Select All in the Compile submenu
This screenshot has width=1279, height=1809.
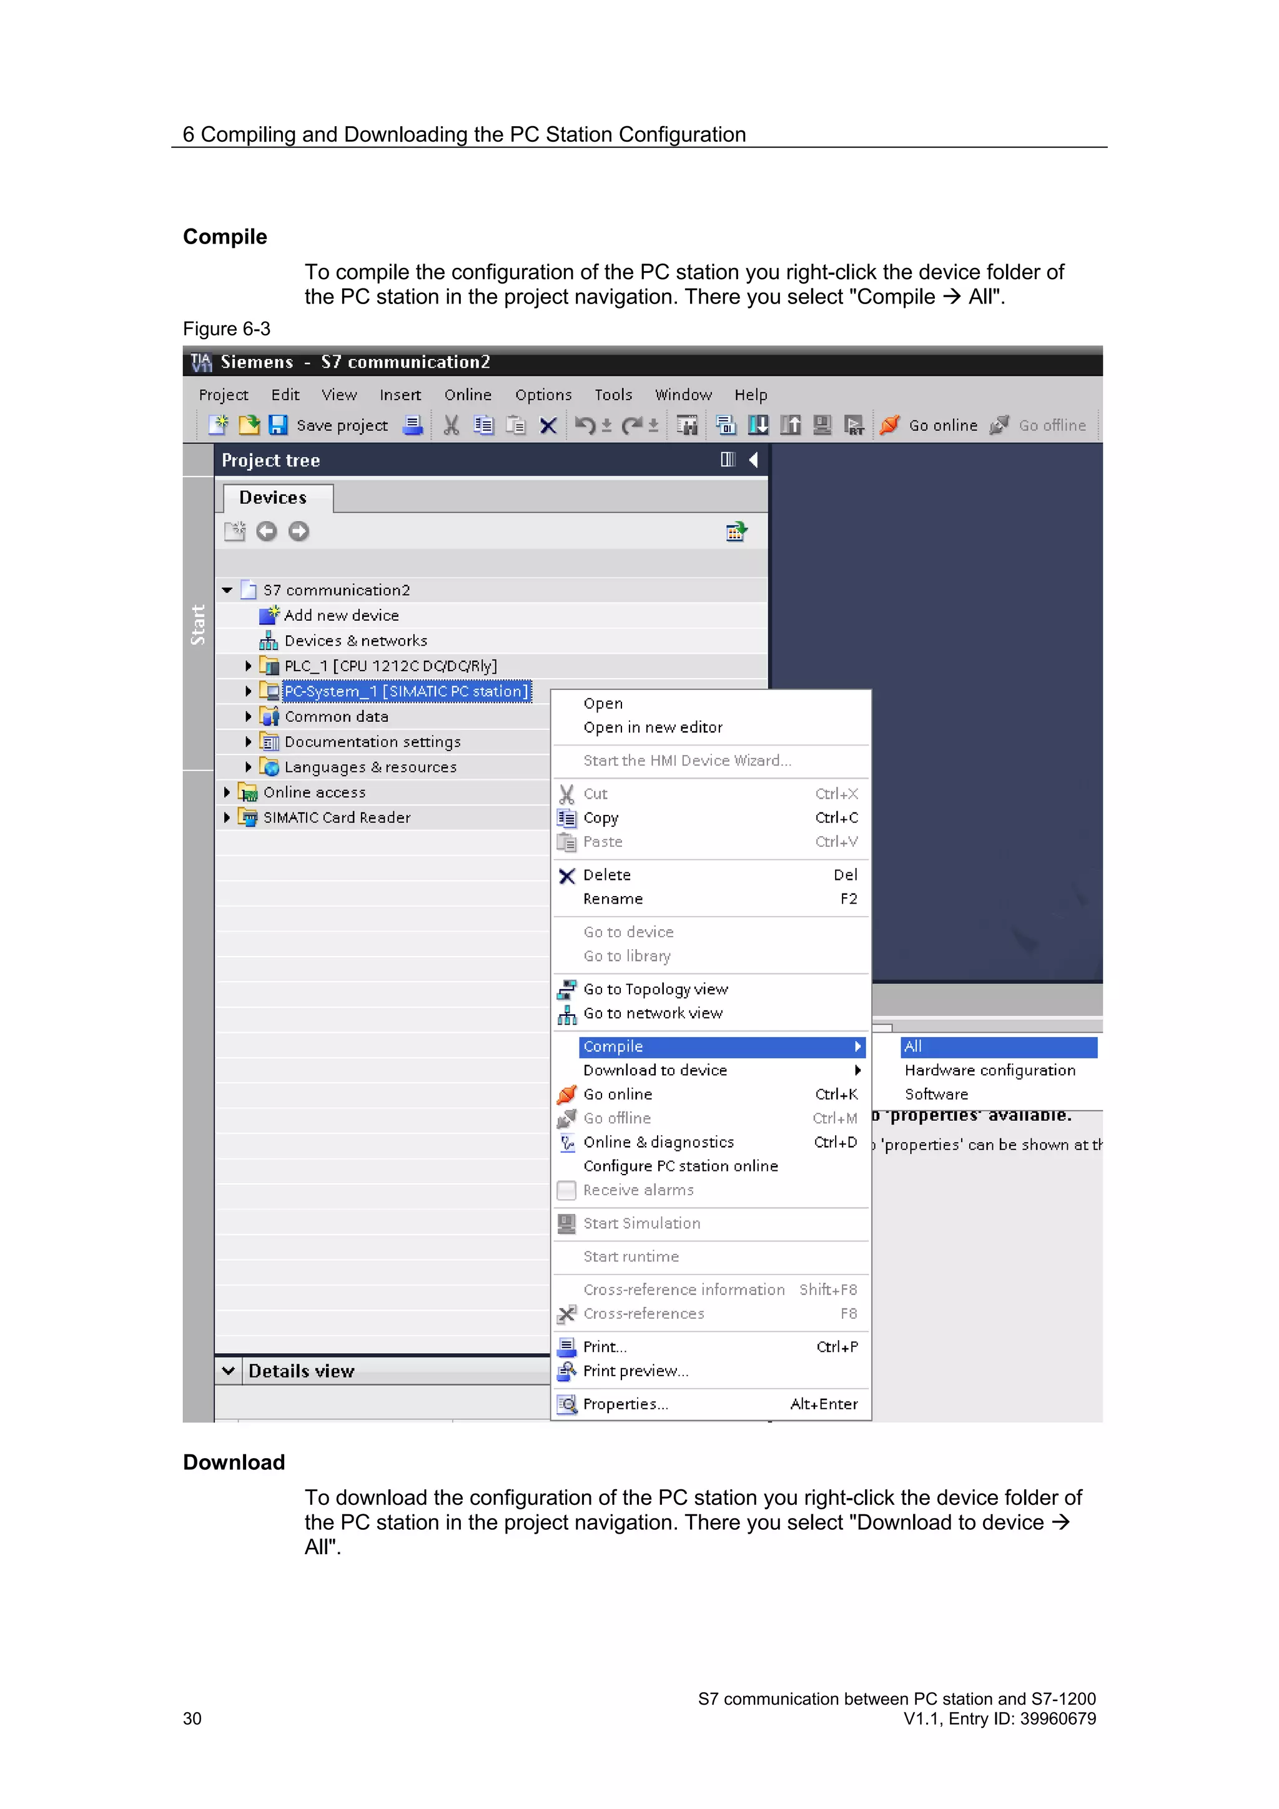(x=999, y=1047)
